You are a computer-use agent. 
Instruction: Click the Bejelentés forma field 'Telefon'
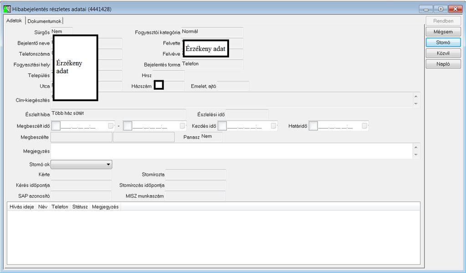point(212,64)
